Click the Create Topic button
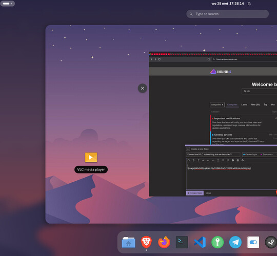The height and width of the screenshot is (256, 277). [195, 193]
